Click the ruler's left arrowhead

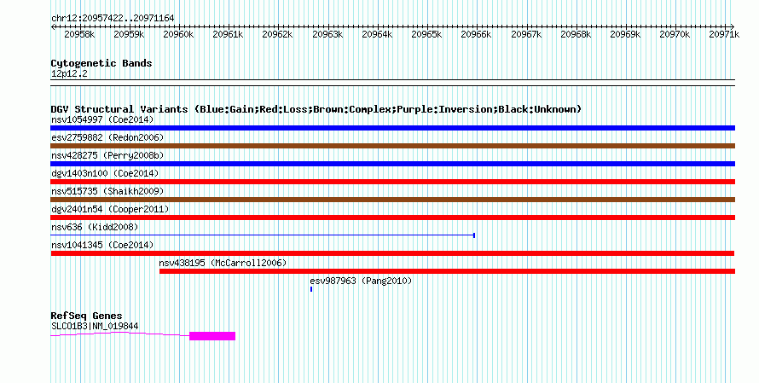tap(53, 27)
